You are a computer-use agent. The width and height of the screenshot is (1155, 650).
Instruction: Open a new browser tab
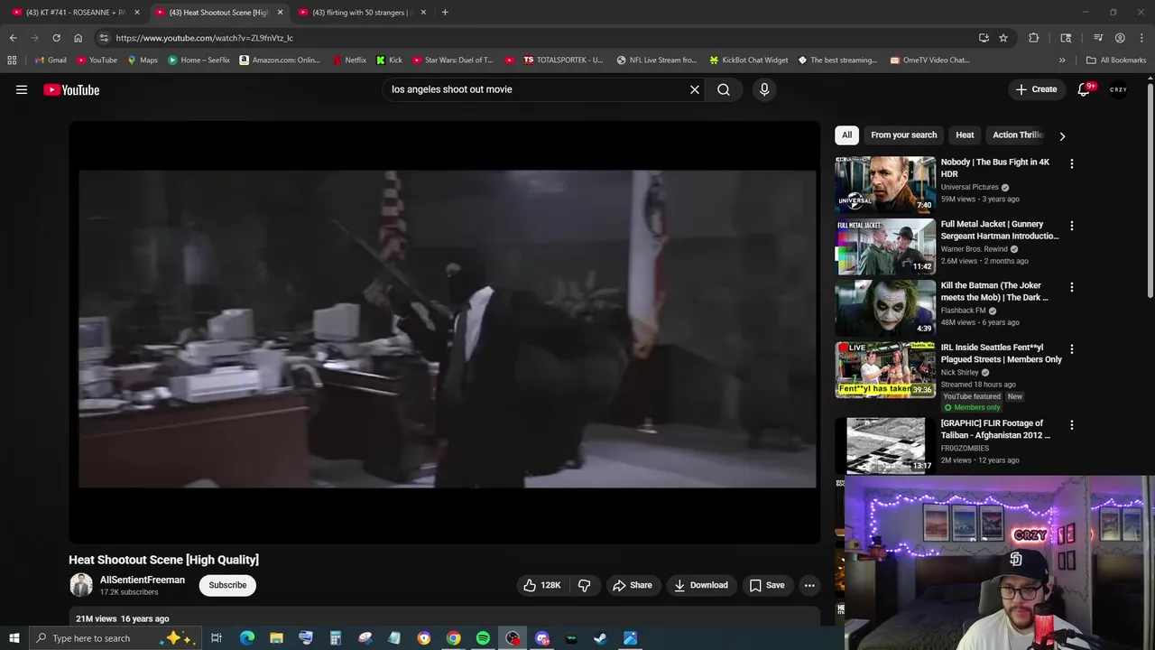click(445, 13)
